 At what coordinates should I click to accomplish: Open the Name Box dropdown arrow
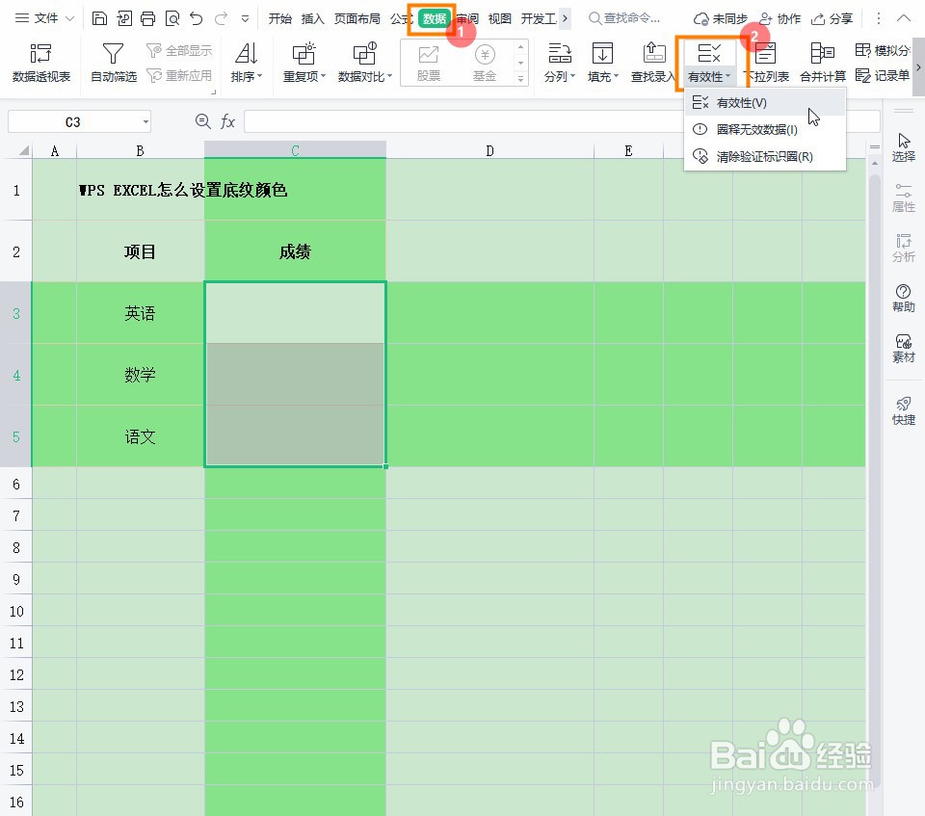[145, 122]
